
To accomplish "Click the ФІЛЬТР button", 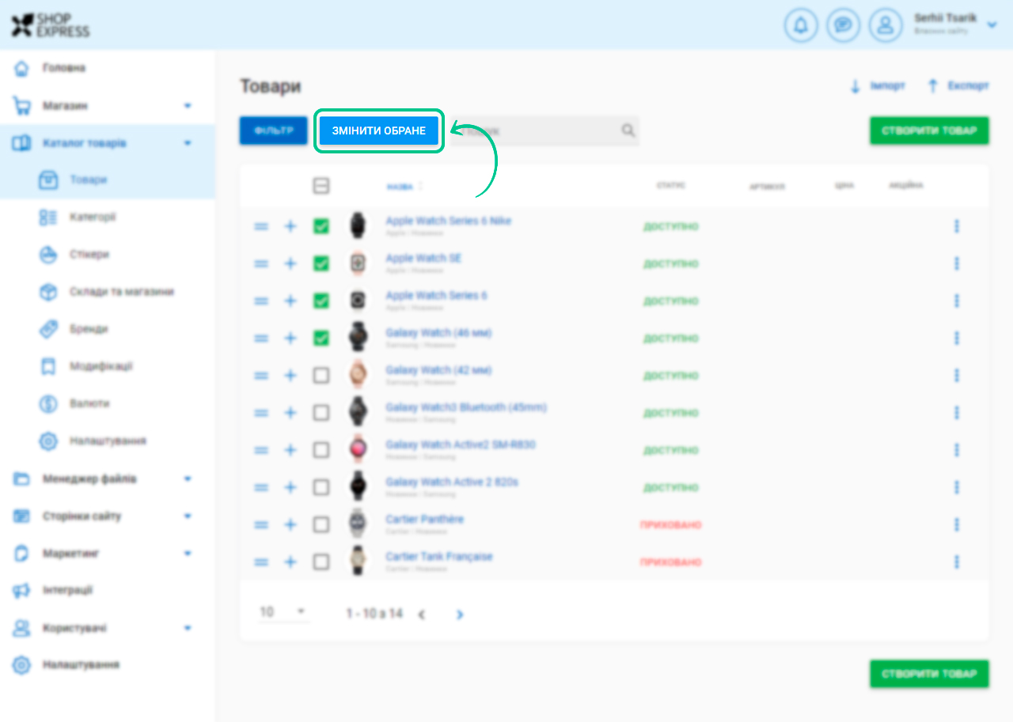I will point(273,130).
